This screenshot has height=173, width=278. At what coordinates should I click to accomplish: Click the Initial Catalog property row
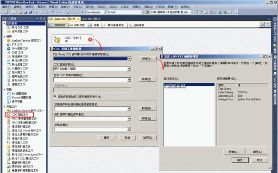click(x=242, y=92)
